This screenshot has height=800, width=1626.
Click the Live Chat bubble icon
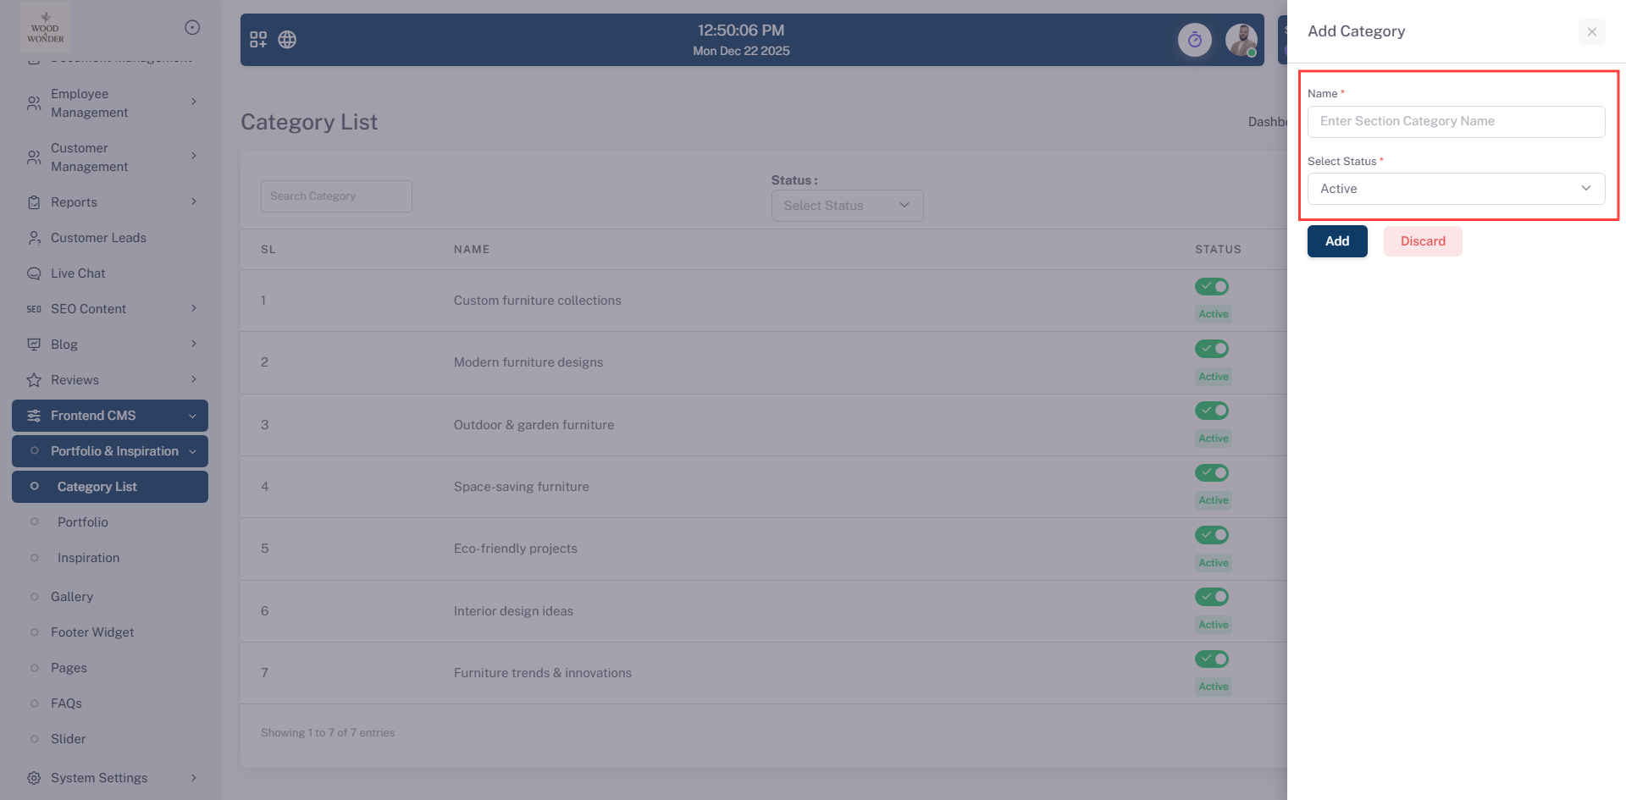tap(34, 273)
